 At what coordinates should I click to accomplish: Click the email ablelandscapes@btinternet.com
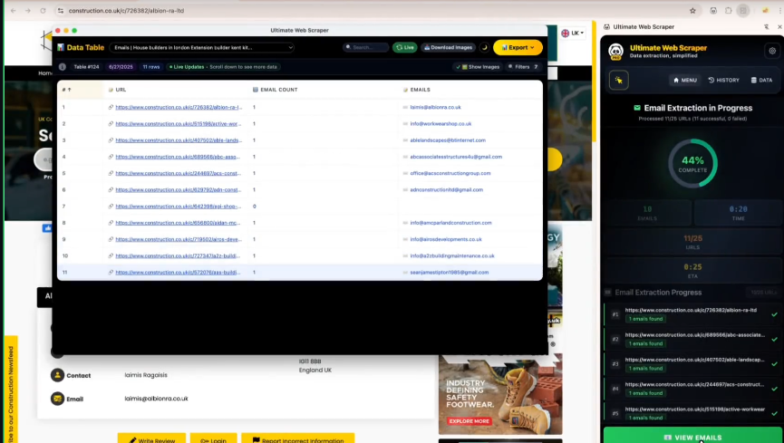[448, 140]
